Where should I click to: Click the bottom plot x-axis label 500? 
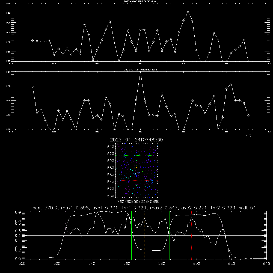click(22, 264)
